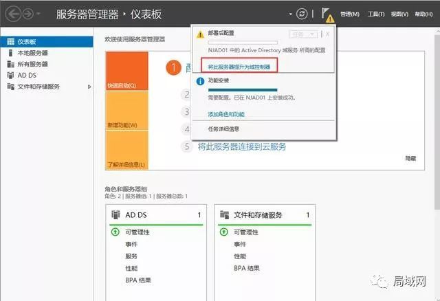This screenshot has width=440, height=301.
Task: Click link 将此服务器提升为域控制器
Action: coord(239,67)
